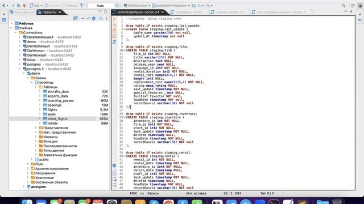The width and height of the screenshot is (364, 204).
Task: Select the boarding_passes table
Action: [61, 101]
